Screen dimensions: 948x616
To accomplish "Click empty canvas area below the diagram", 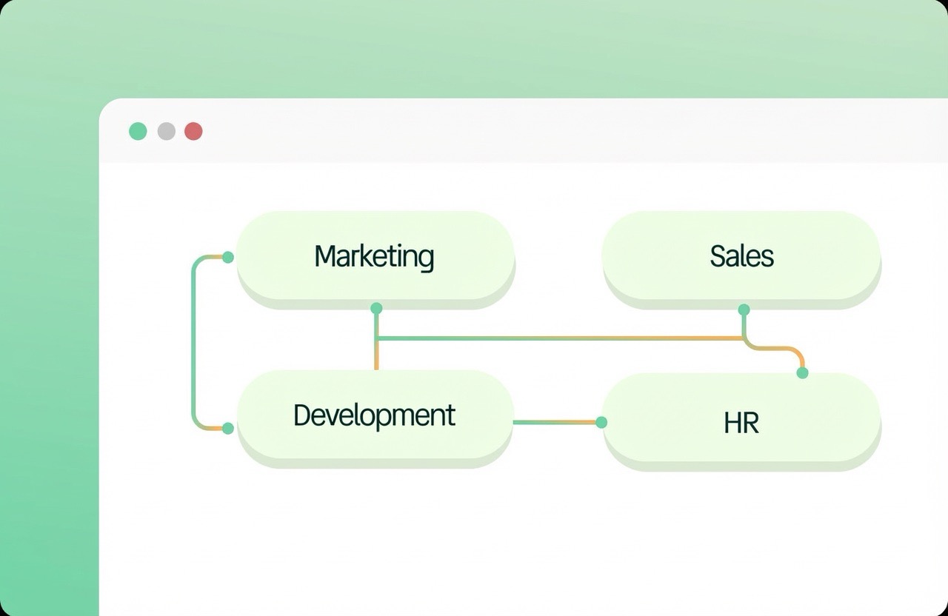I will click(518, 540).
